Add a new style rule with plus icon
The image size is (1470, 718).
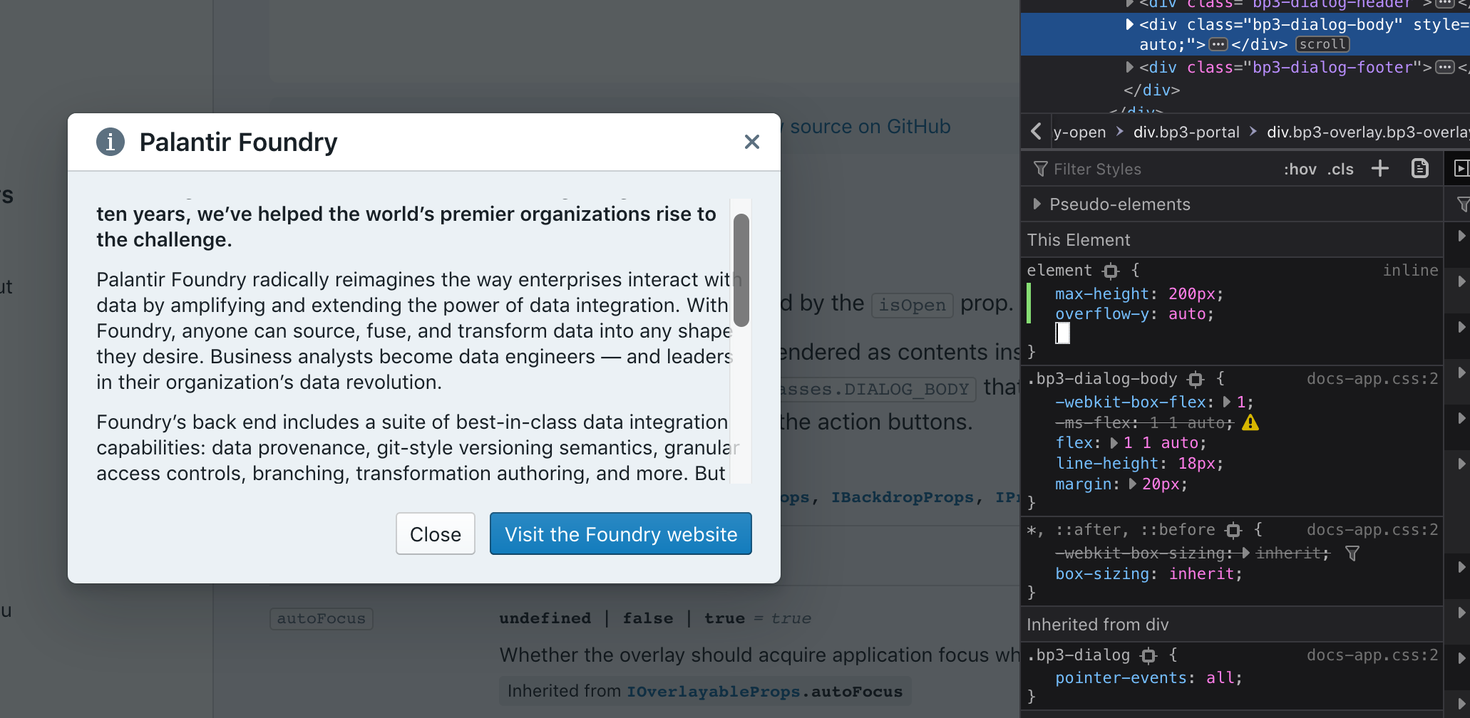1380,168
